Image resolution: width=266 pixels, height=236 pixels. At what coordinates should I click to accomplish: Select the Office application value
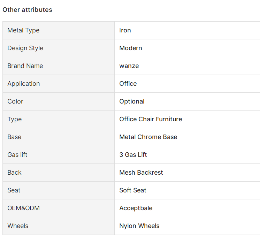point(128,84)
